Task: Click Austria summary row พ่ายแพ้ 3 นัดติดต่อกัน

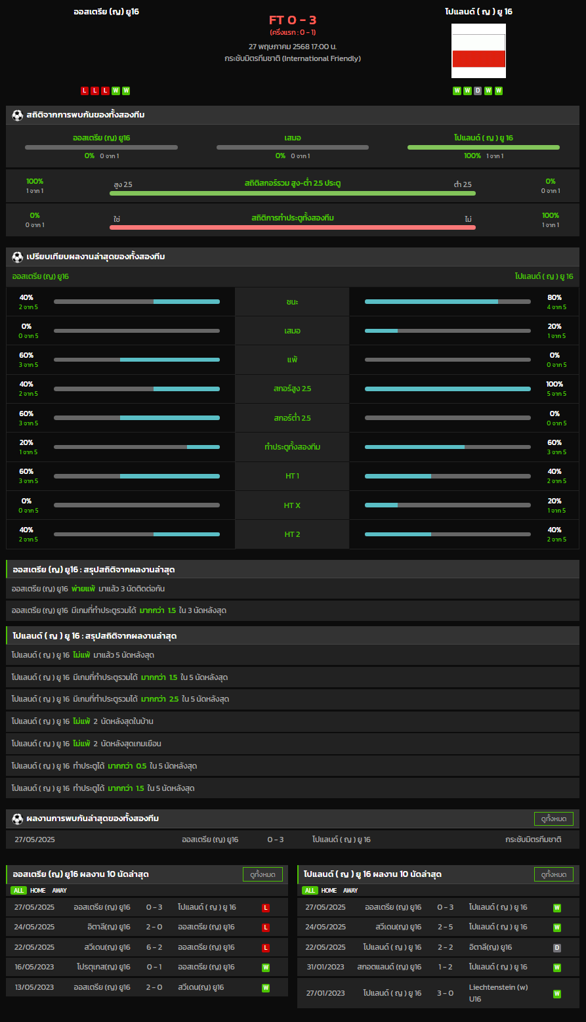Action: [293, 589]
